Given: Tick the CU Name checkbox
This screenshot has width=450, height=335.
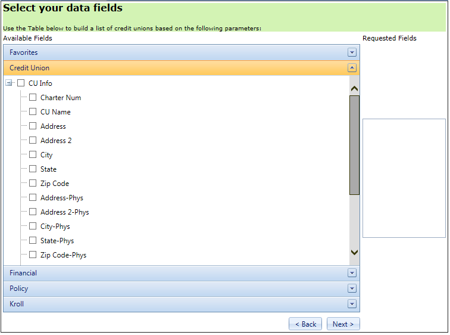Looking at the screenshot, I should pyautogui.click(x=33, y=112).
